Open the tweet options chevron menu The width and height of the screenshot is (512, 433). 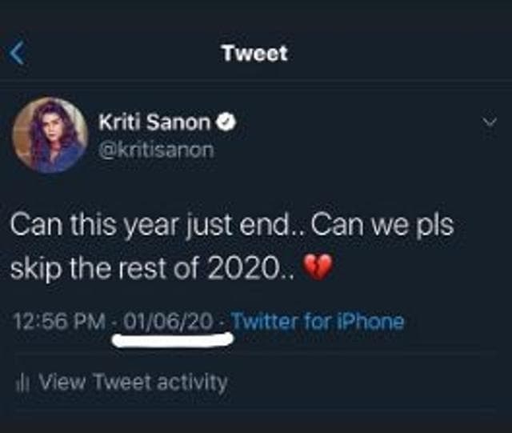point(490,122)
